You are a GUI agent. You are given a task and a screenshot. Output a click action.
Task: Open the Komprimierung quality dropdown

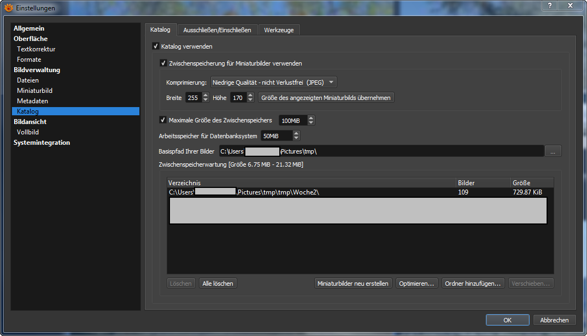pos(273,82)
